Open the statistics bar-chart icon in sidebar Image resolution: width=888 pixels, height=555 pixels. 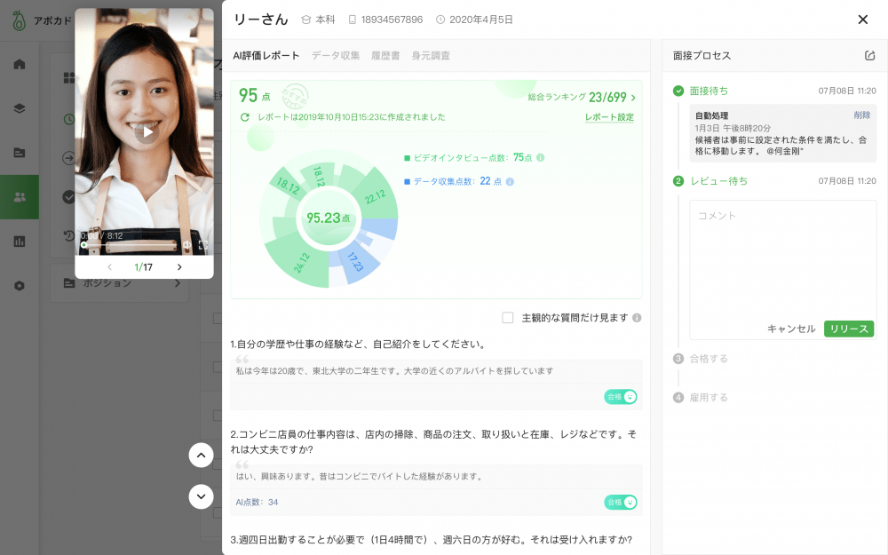(19, 242)
